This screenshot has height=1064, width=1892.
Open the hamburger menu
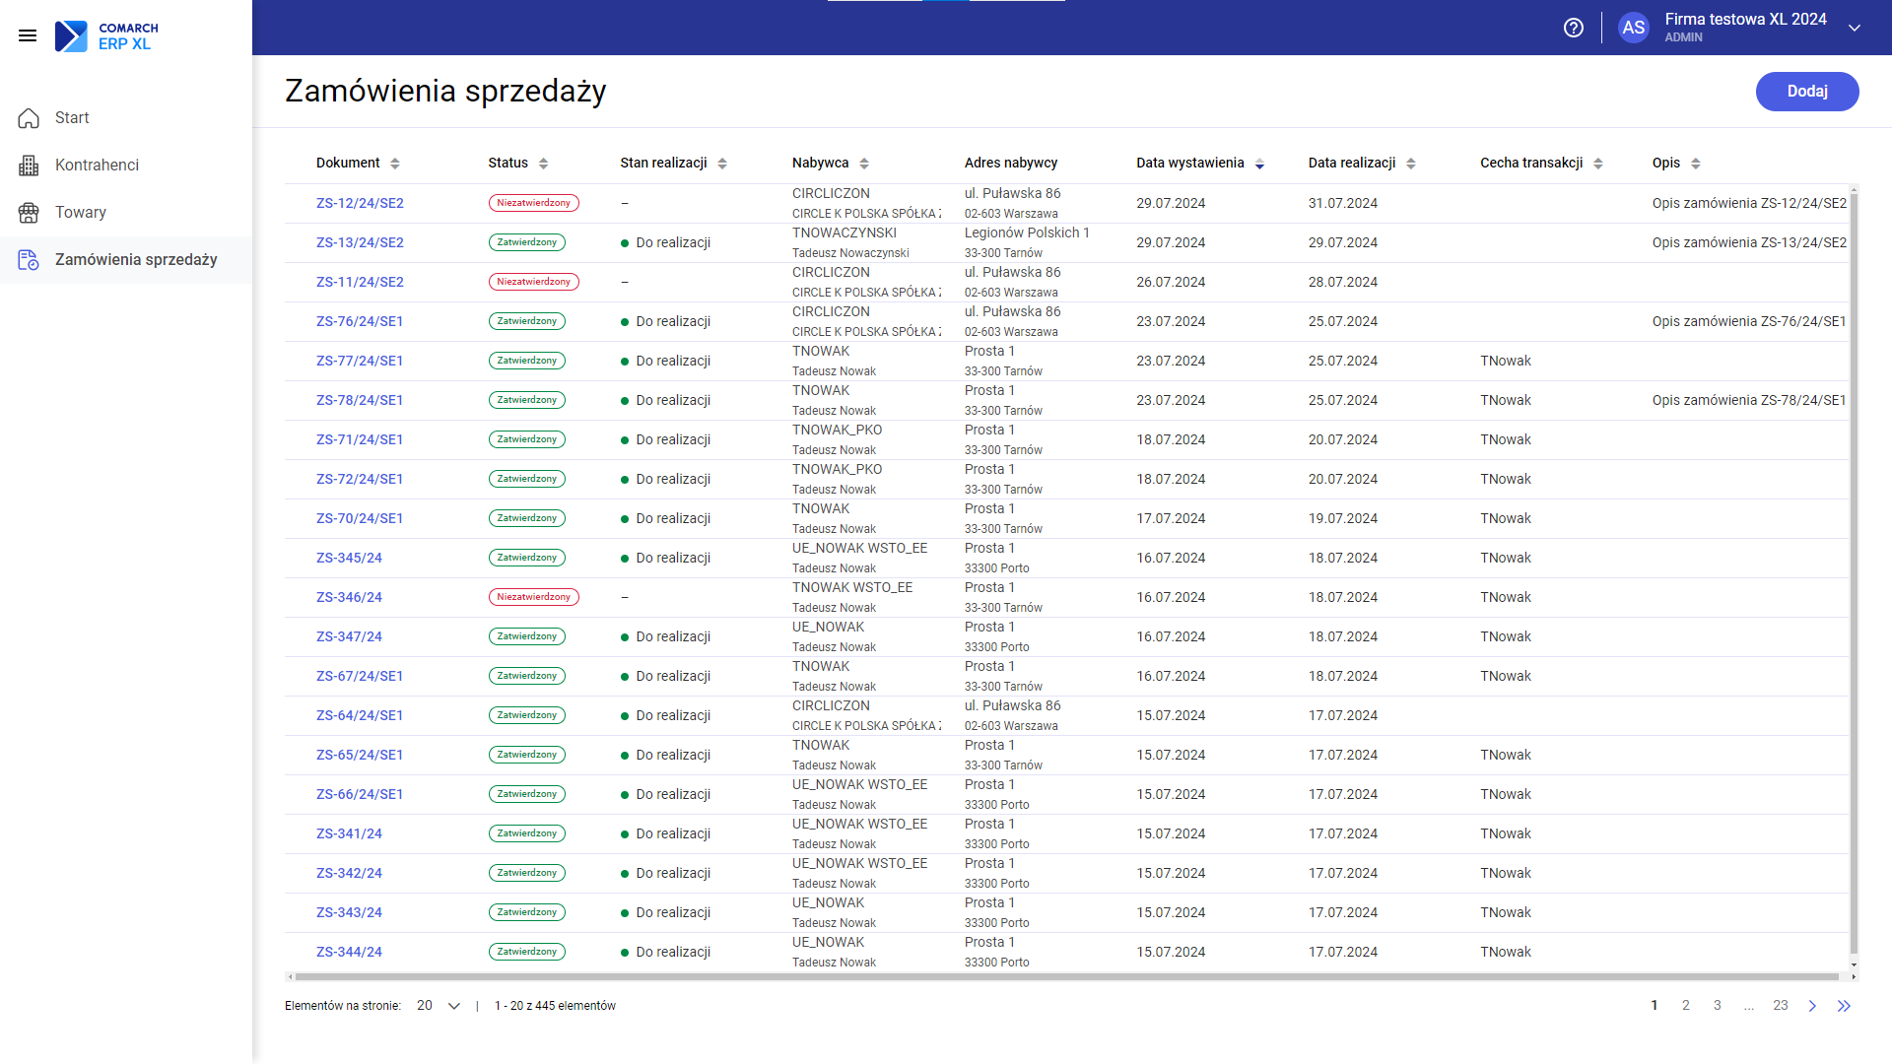pos(28,35)
